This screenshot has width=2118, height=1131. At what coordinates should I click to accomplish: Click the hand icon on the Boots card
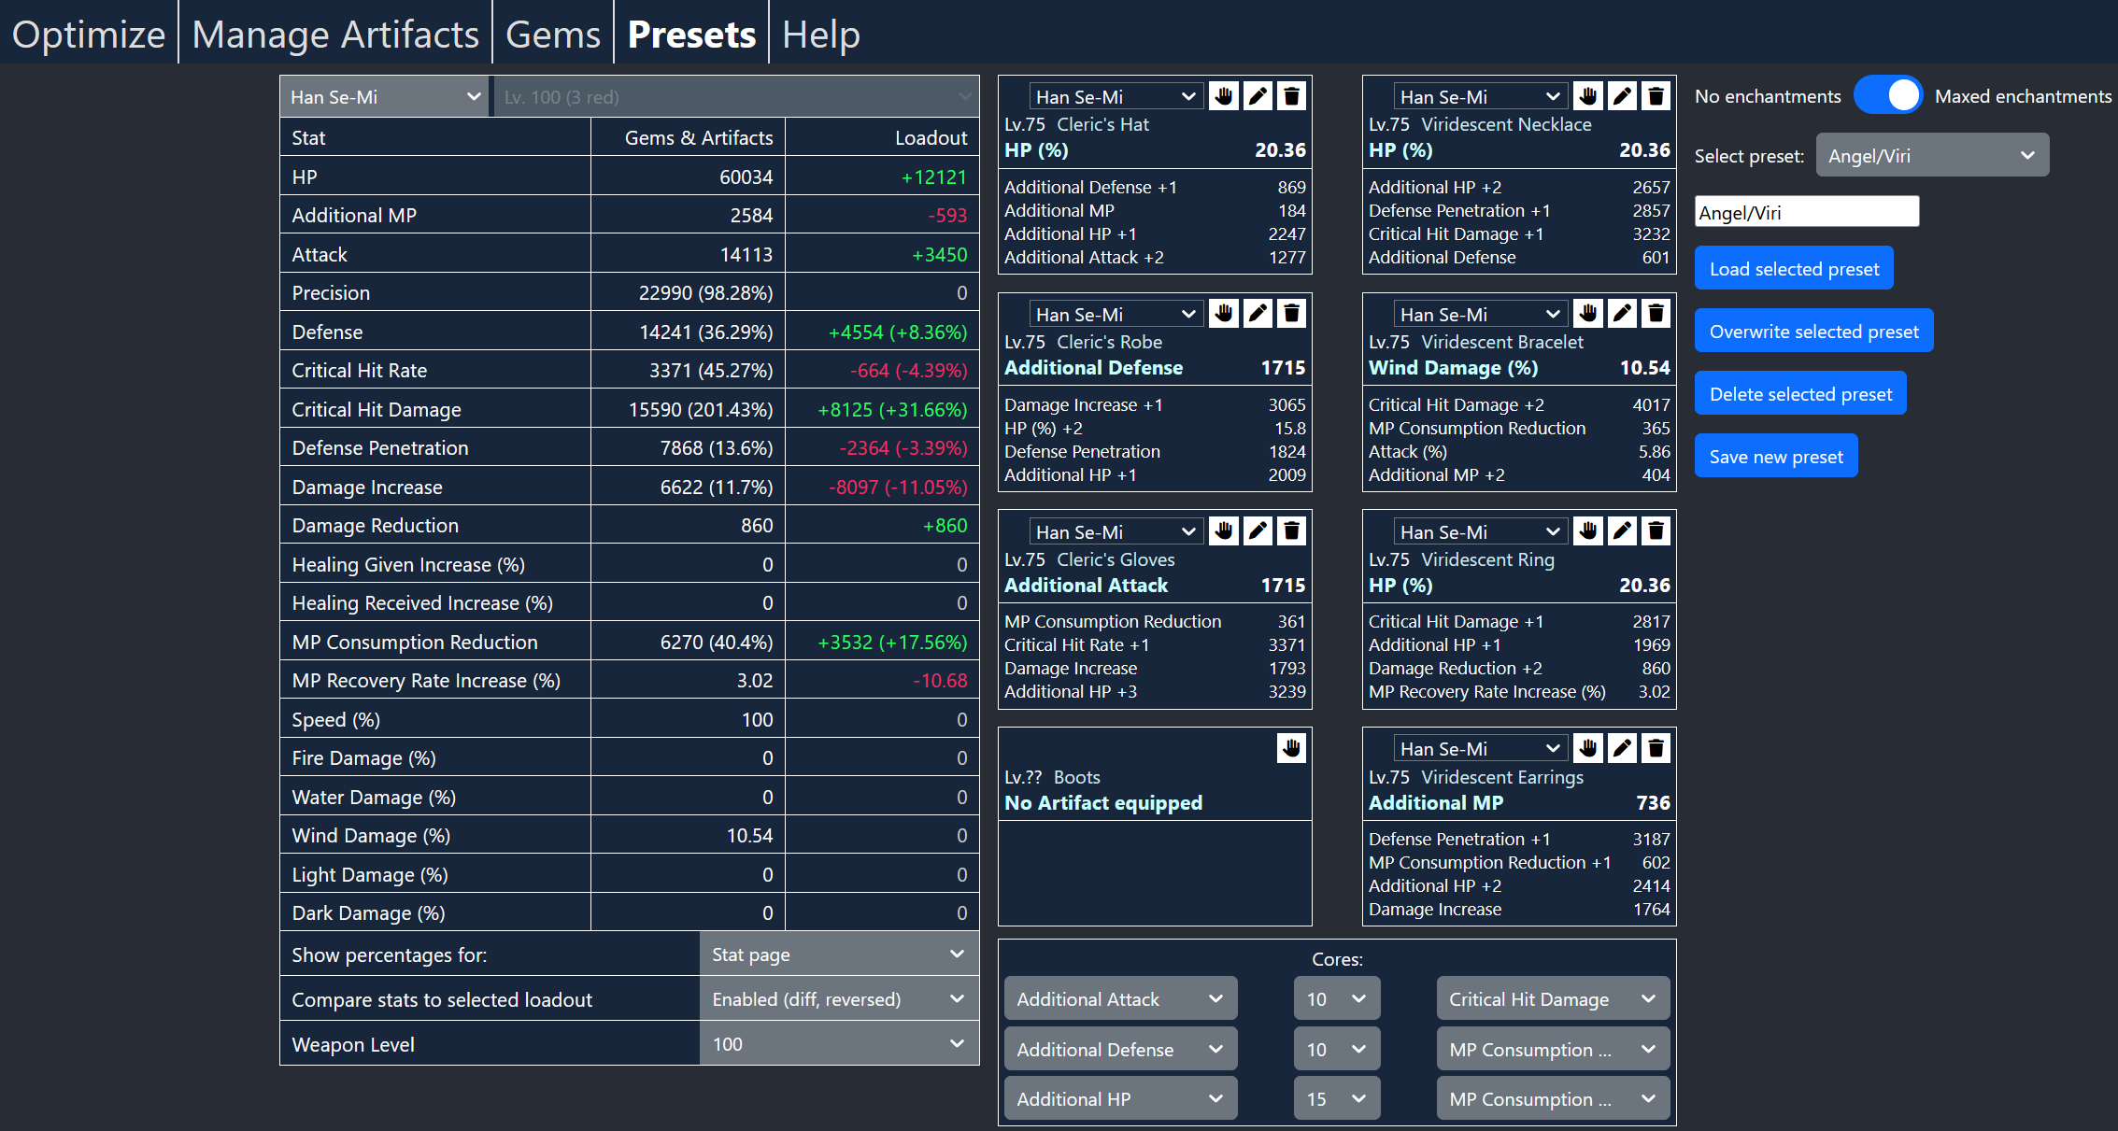point(1291,748)
